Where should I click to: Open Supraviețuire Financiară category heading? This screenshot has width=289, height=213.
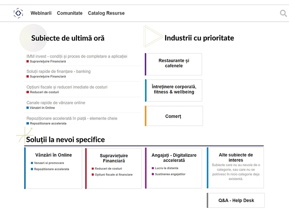tap(114, 158)
